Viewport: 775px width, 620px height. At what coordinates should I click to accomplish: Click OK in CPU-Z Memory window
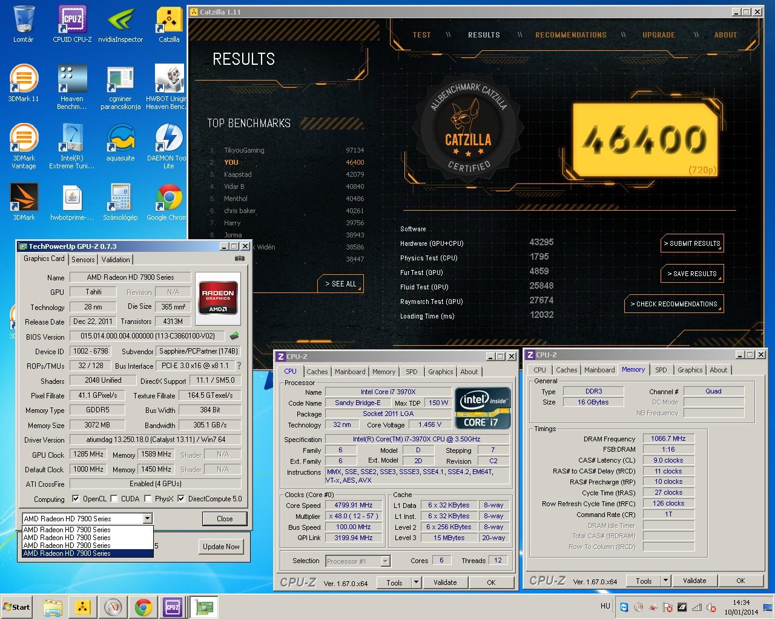(740, 581)
